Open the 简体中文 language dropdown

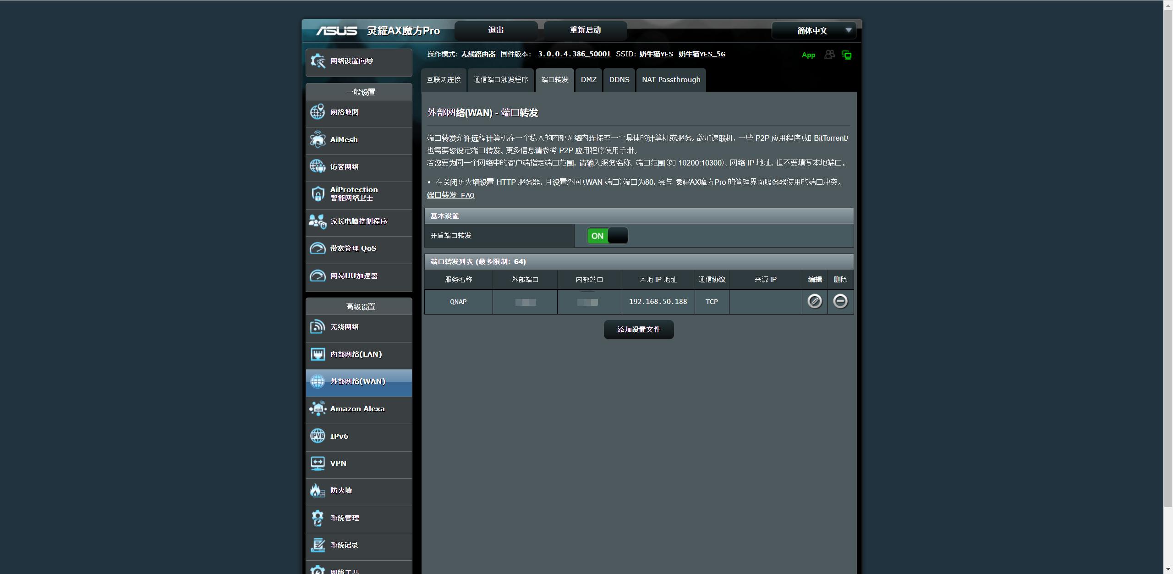click(813, 31)
